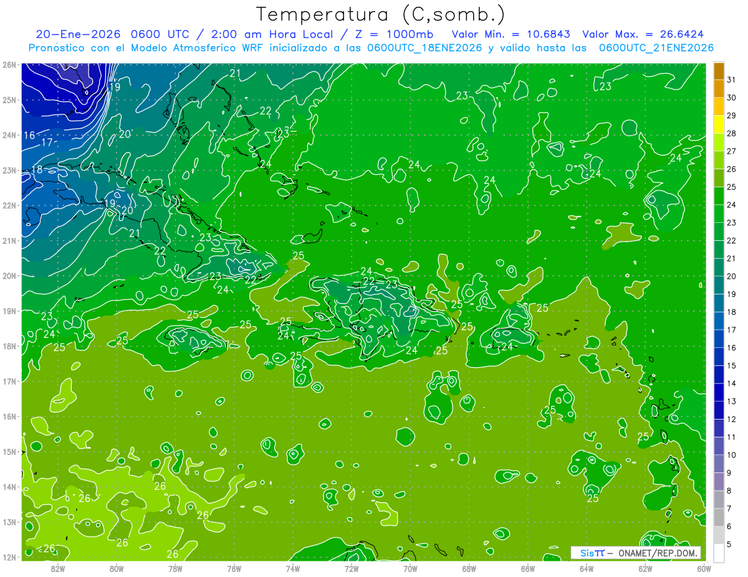Click the orange swatch between 30 and 31

click(719, 88)
